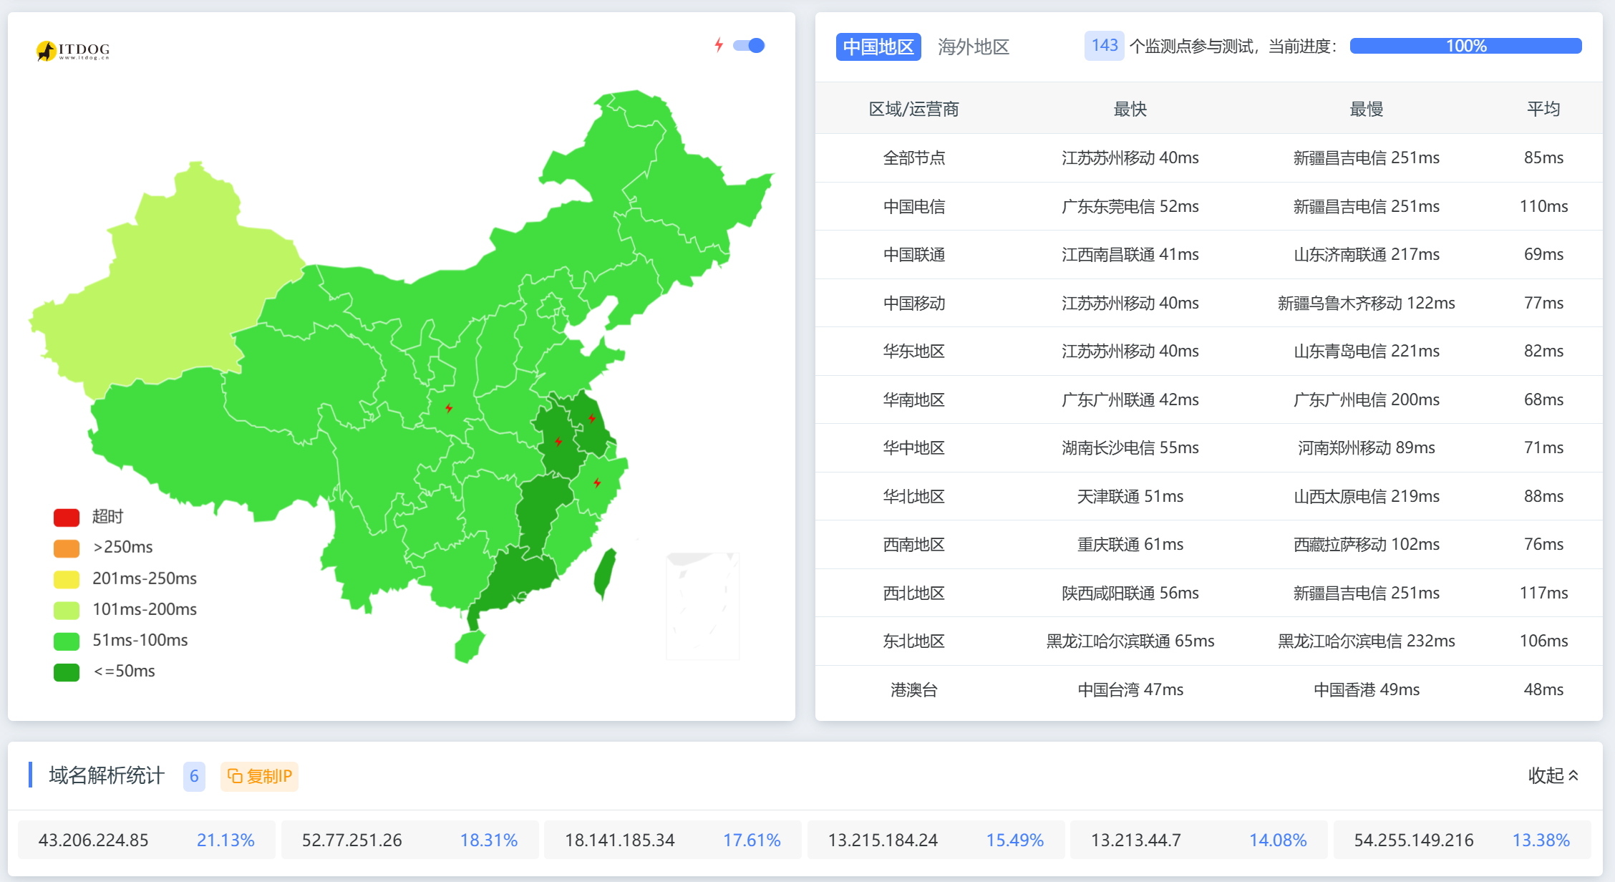Click the Hainan island on the map
Screen dimensions: 1615x882
pyautogui.click(x=470, y=646)
